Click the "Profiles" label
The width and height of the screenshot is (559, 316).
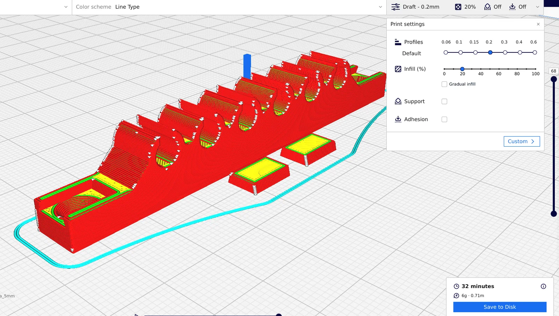point(413,42)
